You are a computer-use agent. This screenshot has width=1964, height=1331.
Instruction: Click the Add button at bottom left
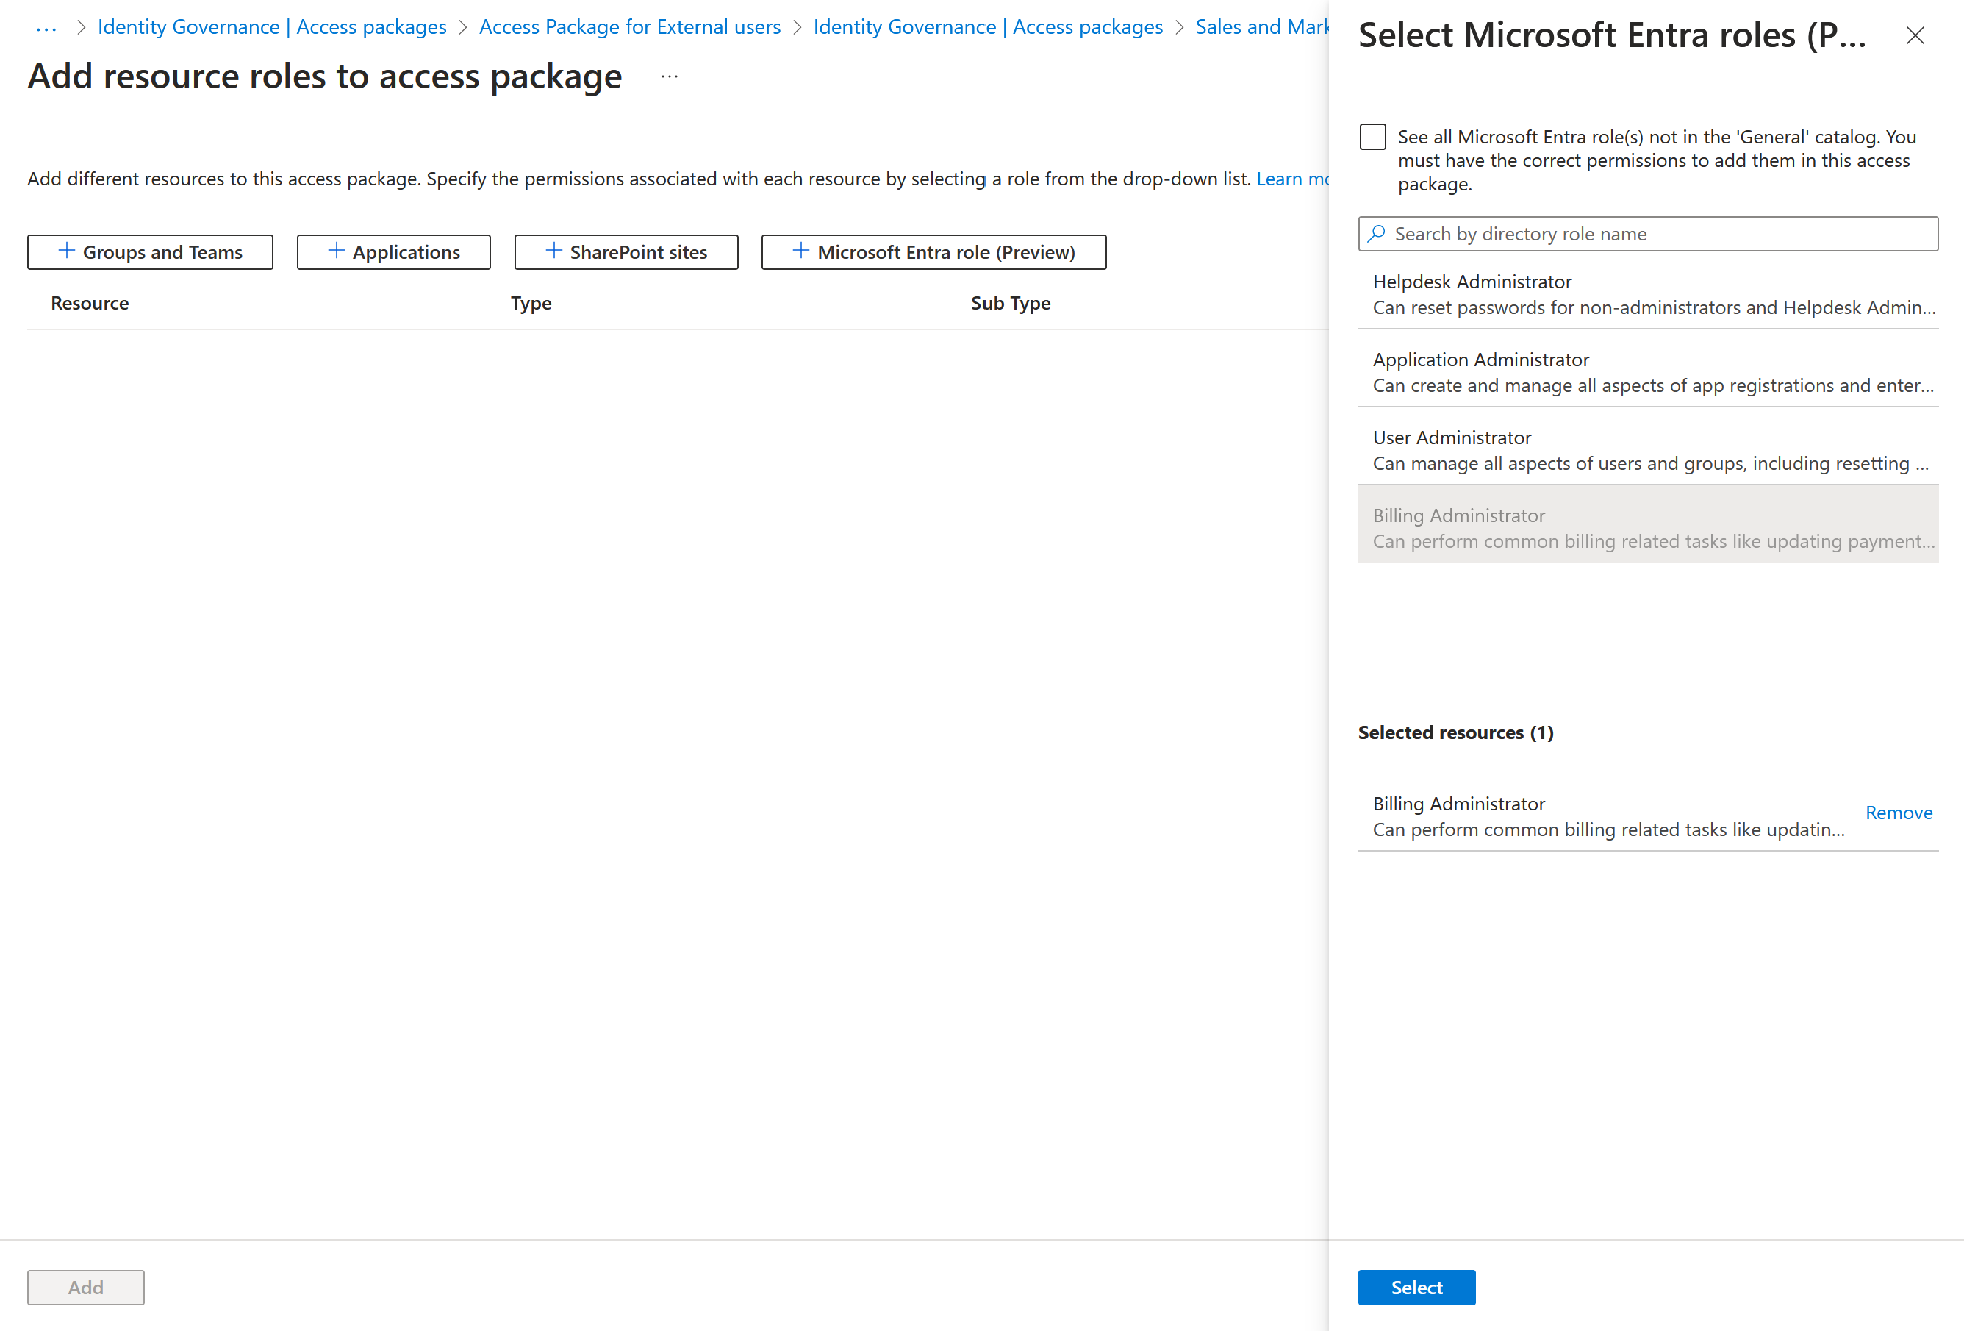click(85, 1286)
